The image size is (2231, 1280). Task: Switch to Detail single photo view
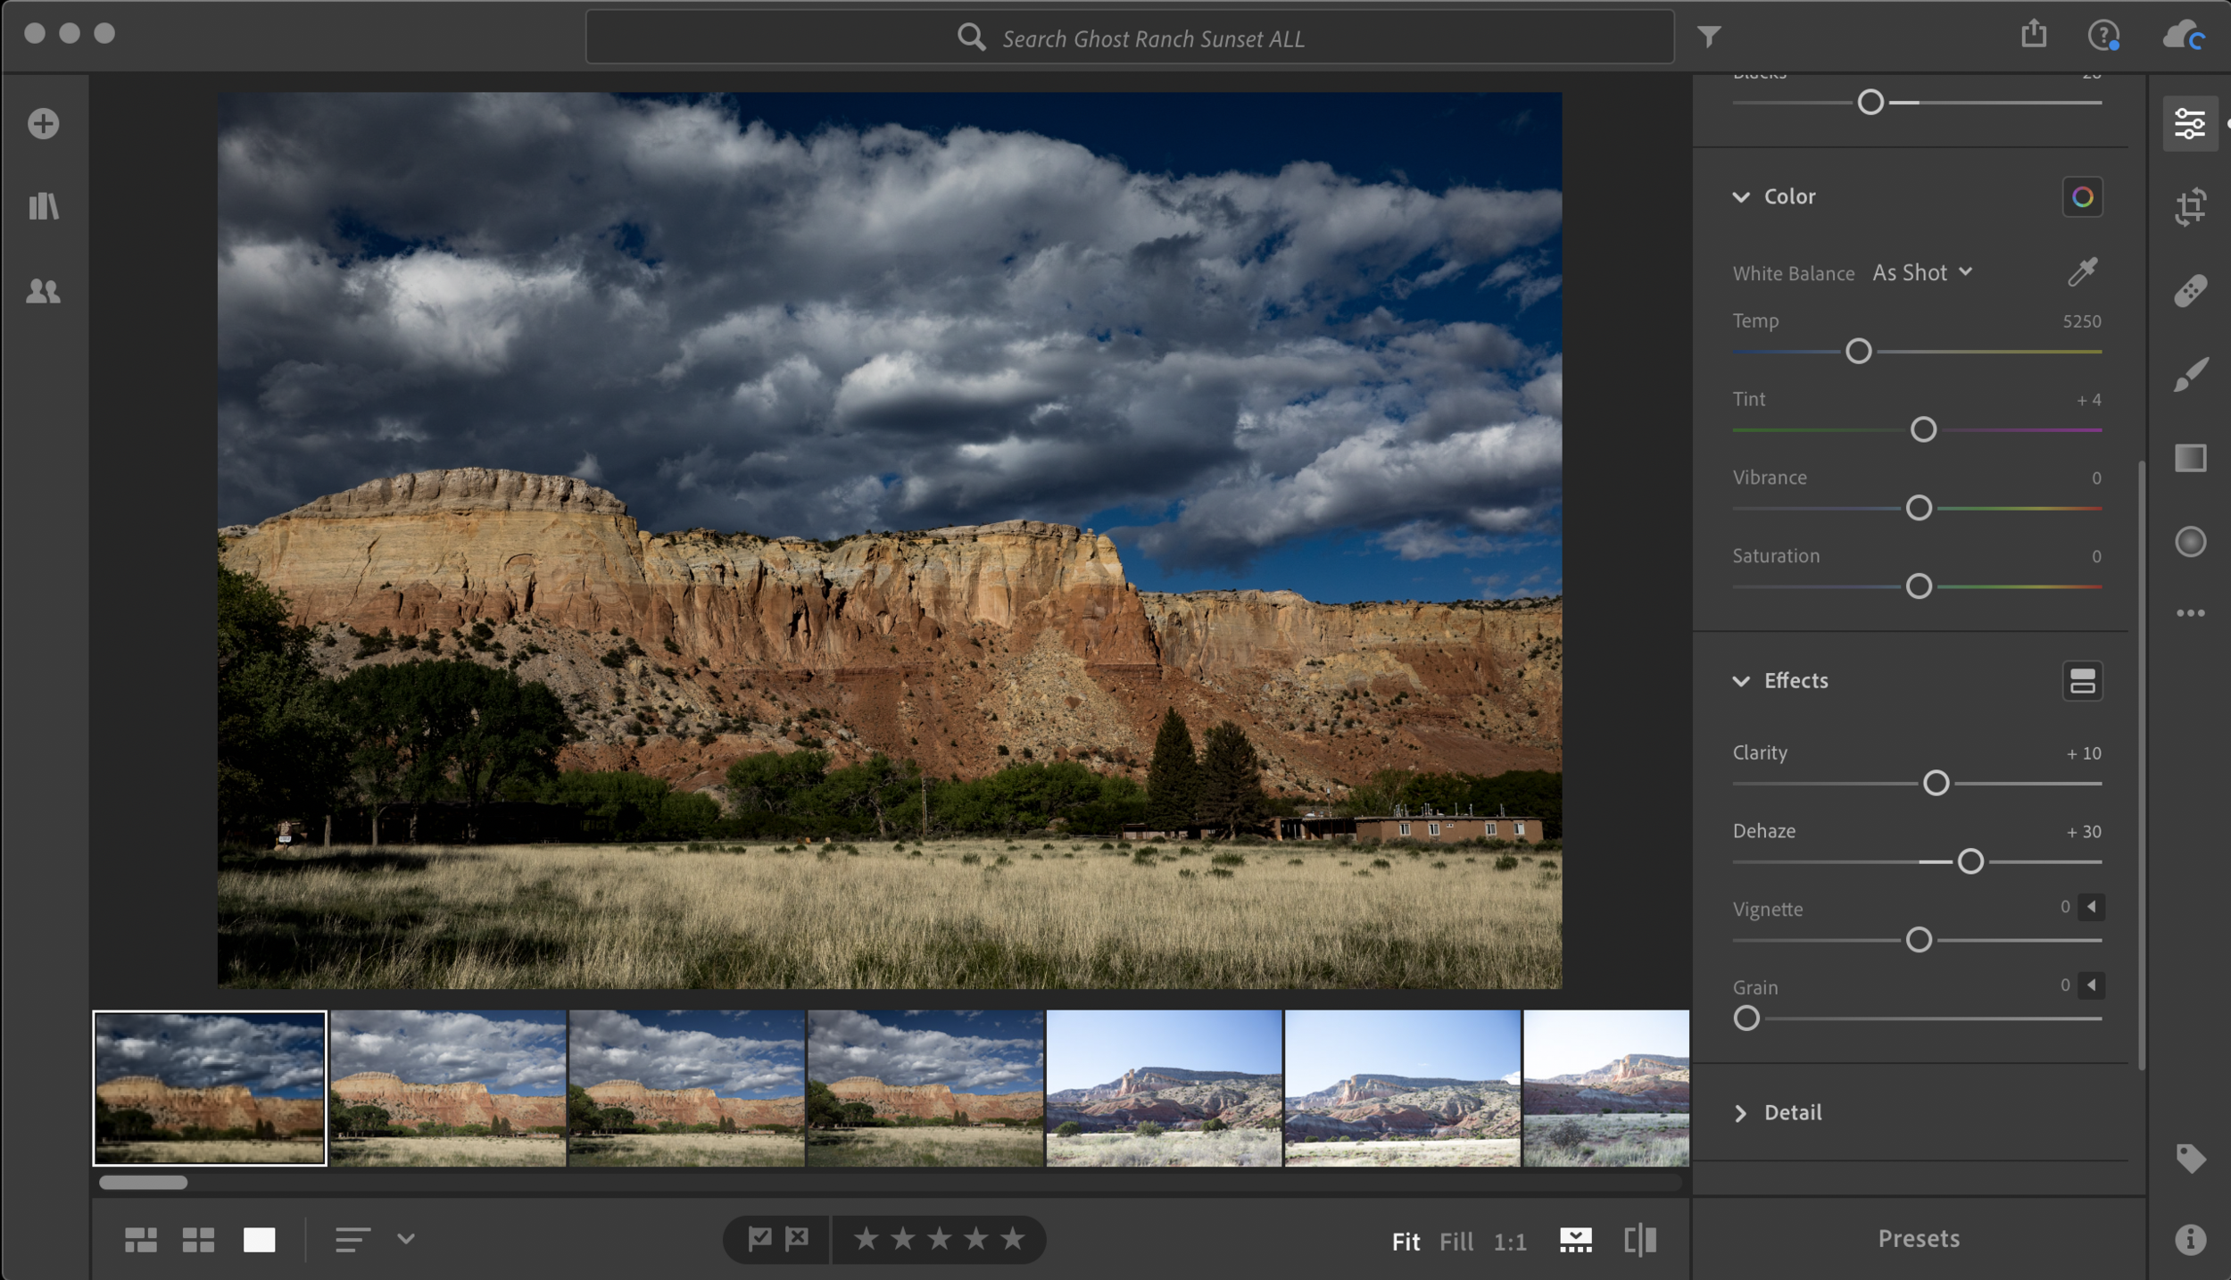tap(259, 1240)
